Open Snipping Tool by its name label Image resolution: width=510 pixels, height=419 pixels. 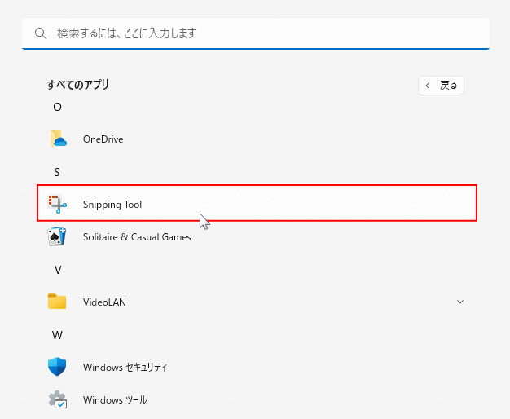pyautogui.click(x=112, y=205)
